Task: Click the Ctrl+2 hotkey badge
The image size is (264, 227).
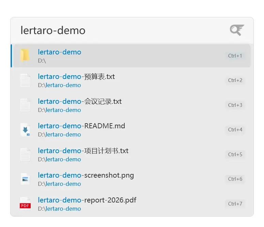Action: tap(235, 80)
